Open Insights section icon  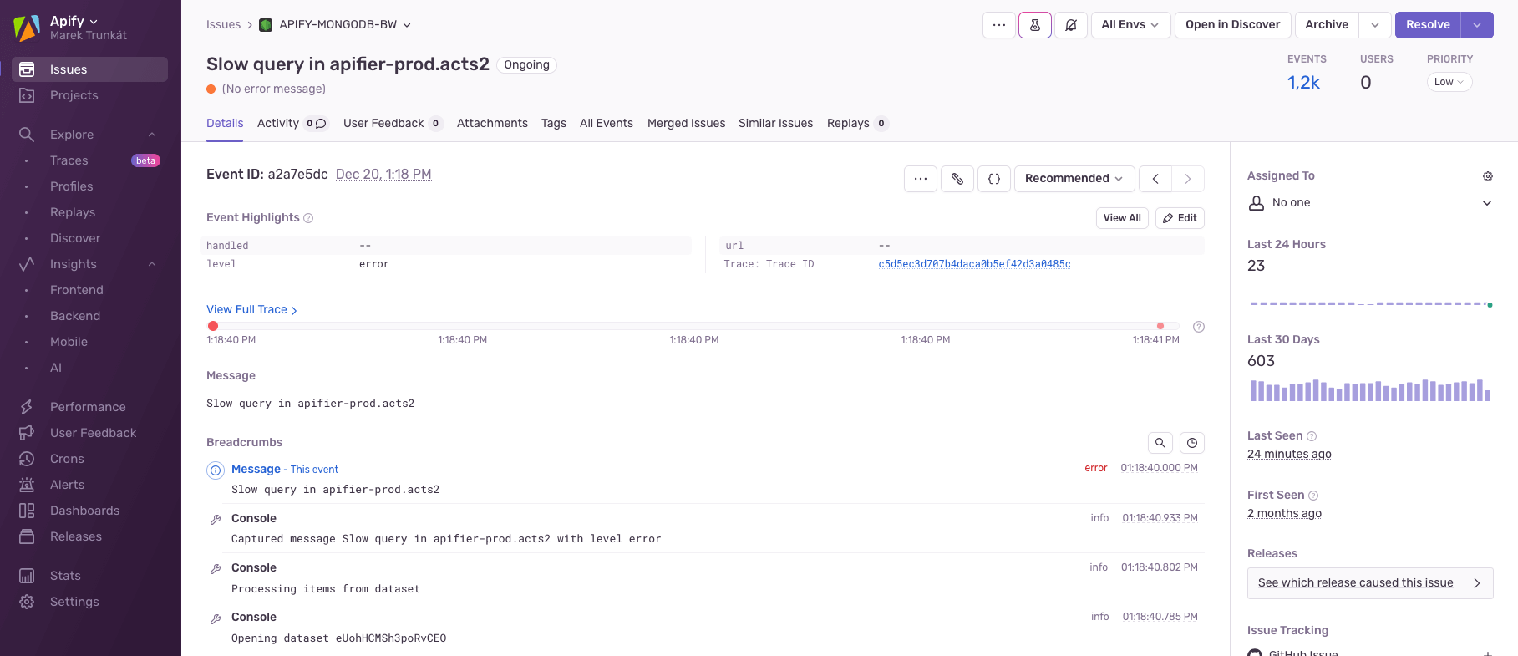(27, 264)
